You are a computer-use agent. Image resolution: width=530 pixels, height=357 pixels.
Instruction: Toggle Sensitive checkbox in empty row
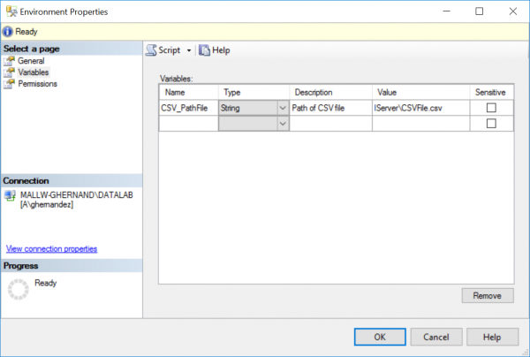pos(492,124)
